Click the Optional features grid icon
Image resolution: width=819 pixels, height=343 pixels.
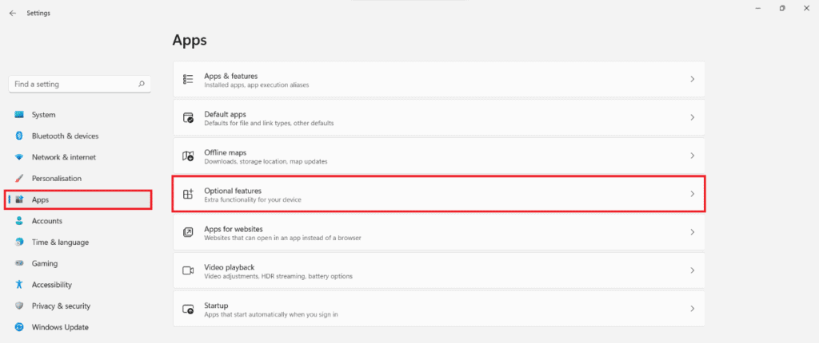tap(188, 194)
